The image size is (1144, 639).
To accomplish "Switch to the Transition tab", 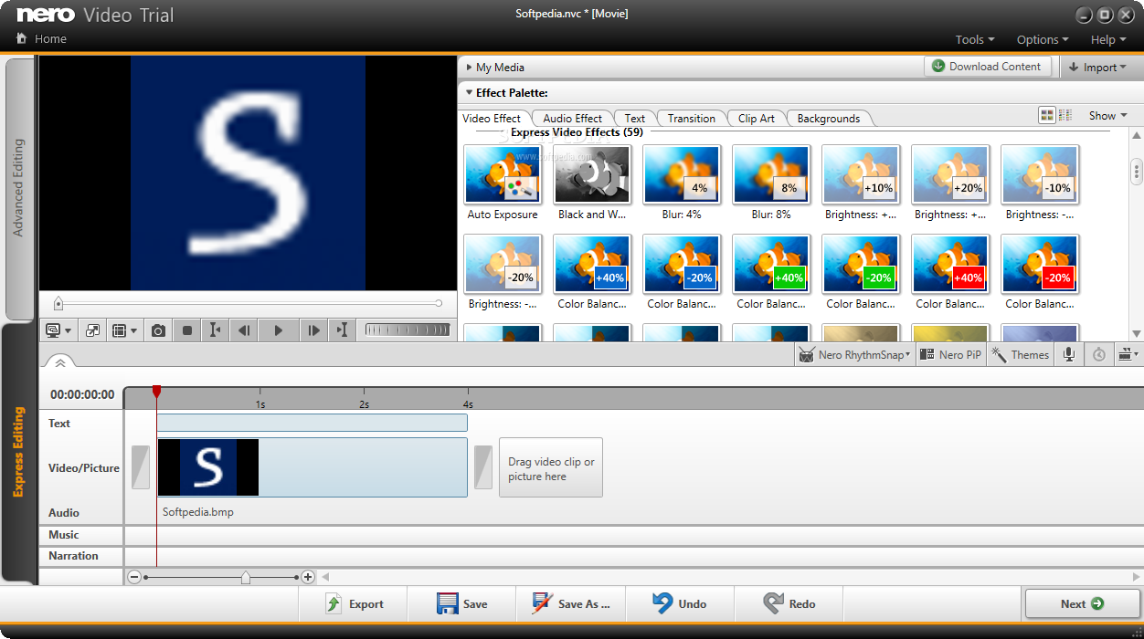I will [692, 118].
